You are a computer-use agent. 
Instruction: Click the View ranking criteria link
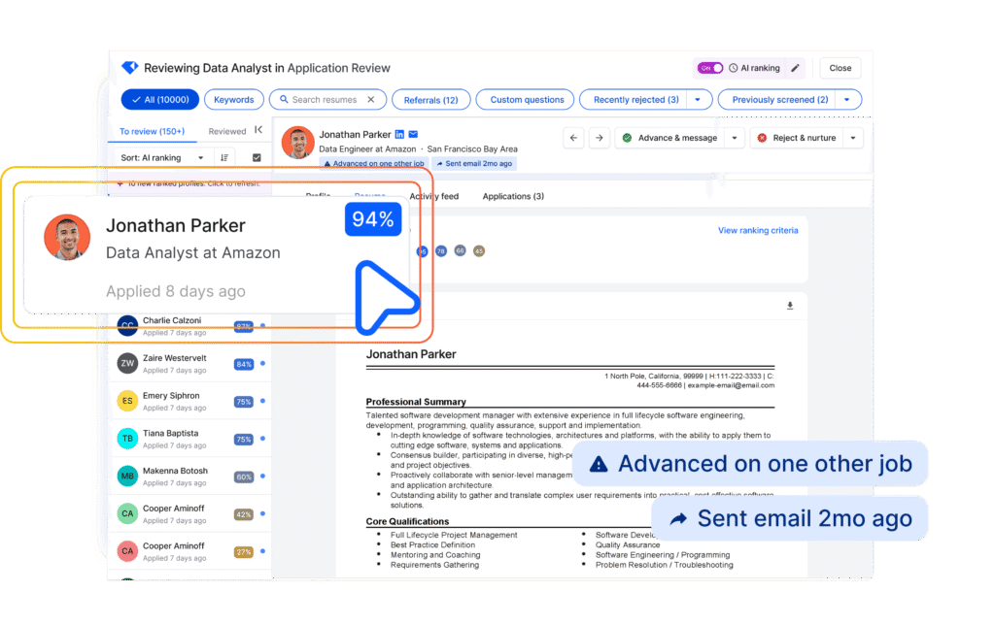(758, 230)
